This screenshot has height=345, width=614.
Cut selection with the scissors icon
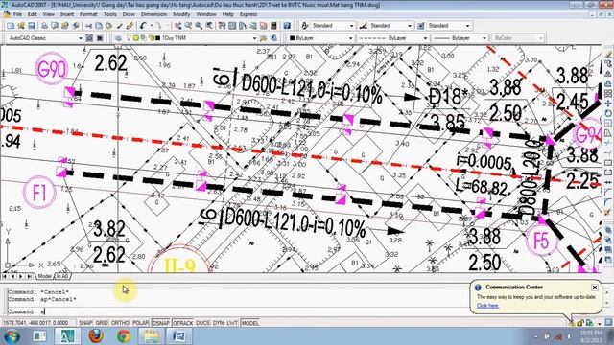[88, 26]
